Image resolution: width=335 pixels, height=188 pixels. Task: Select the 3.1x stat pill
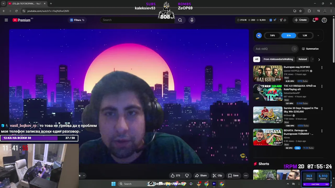point(289,36)
